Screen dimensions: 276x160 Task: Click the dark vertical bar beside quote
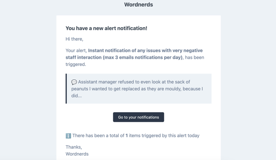tap(66, 88)
